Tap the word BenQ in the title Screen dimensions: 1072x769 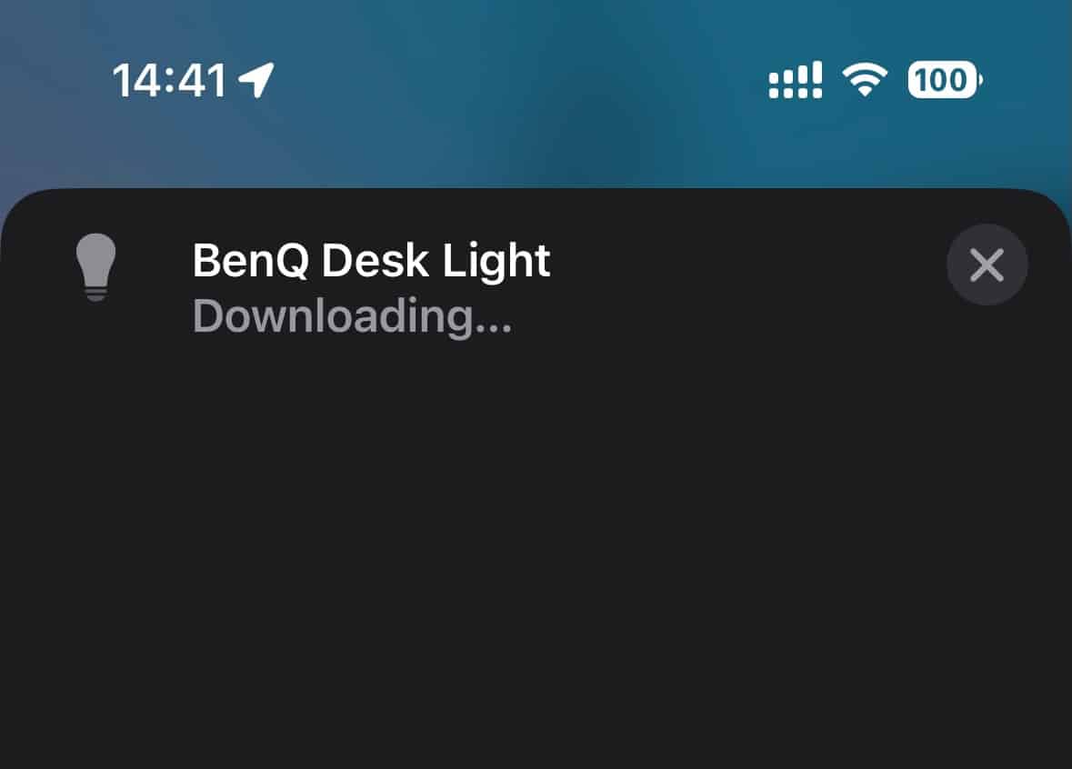point(250,261)
